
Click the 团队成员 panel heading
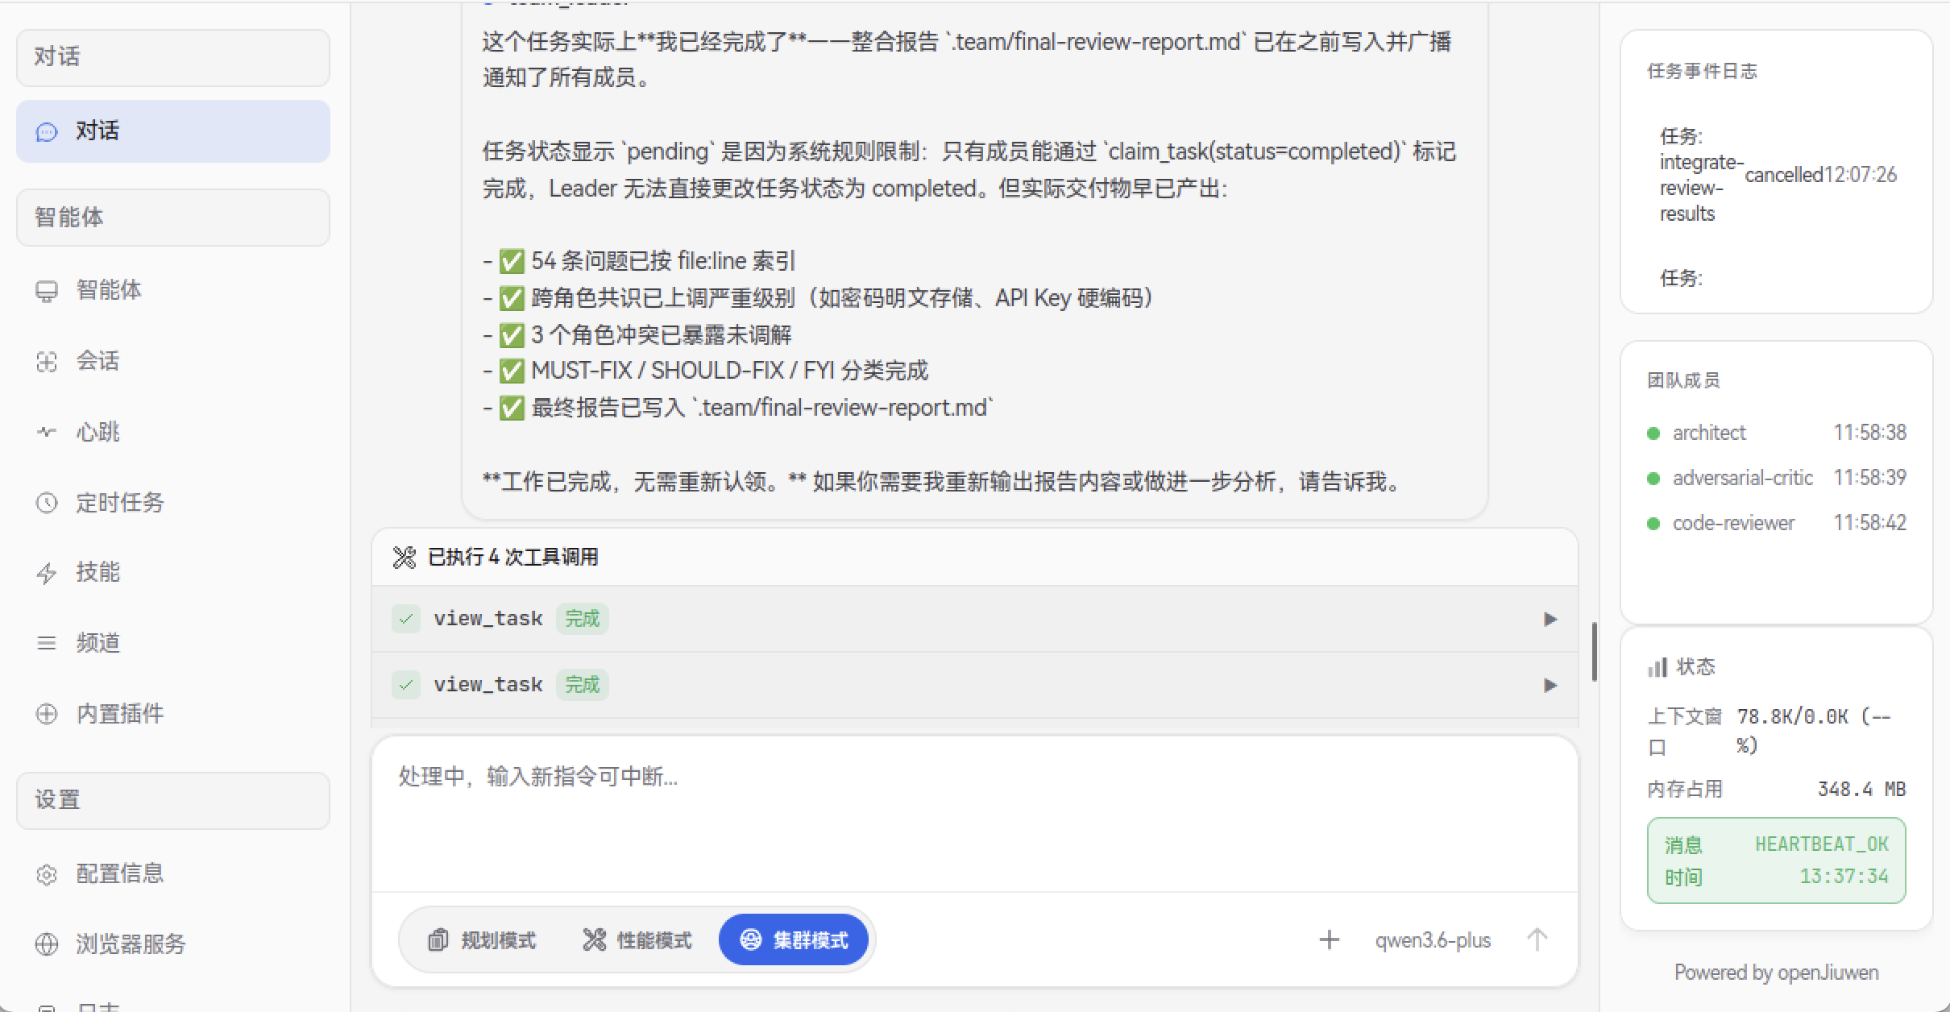coord(1683,380)
